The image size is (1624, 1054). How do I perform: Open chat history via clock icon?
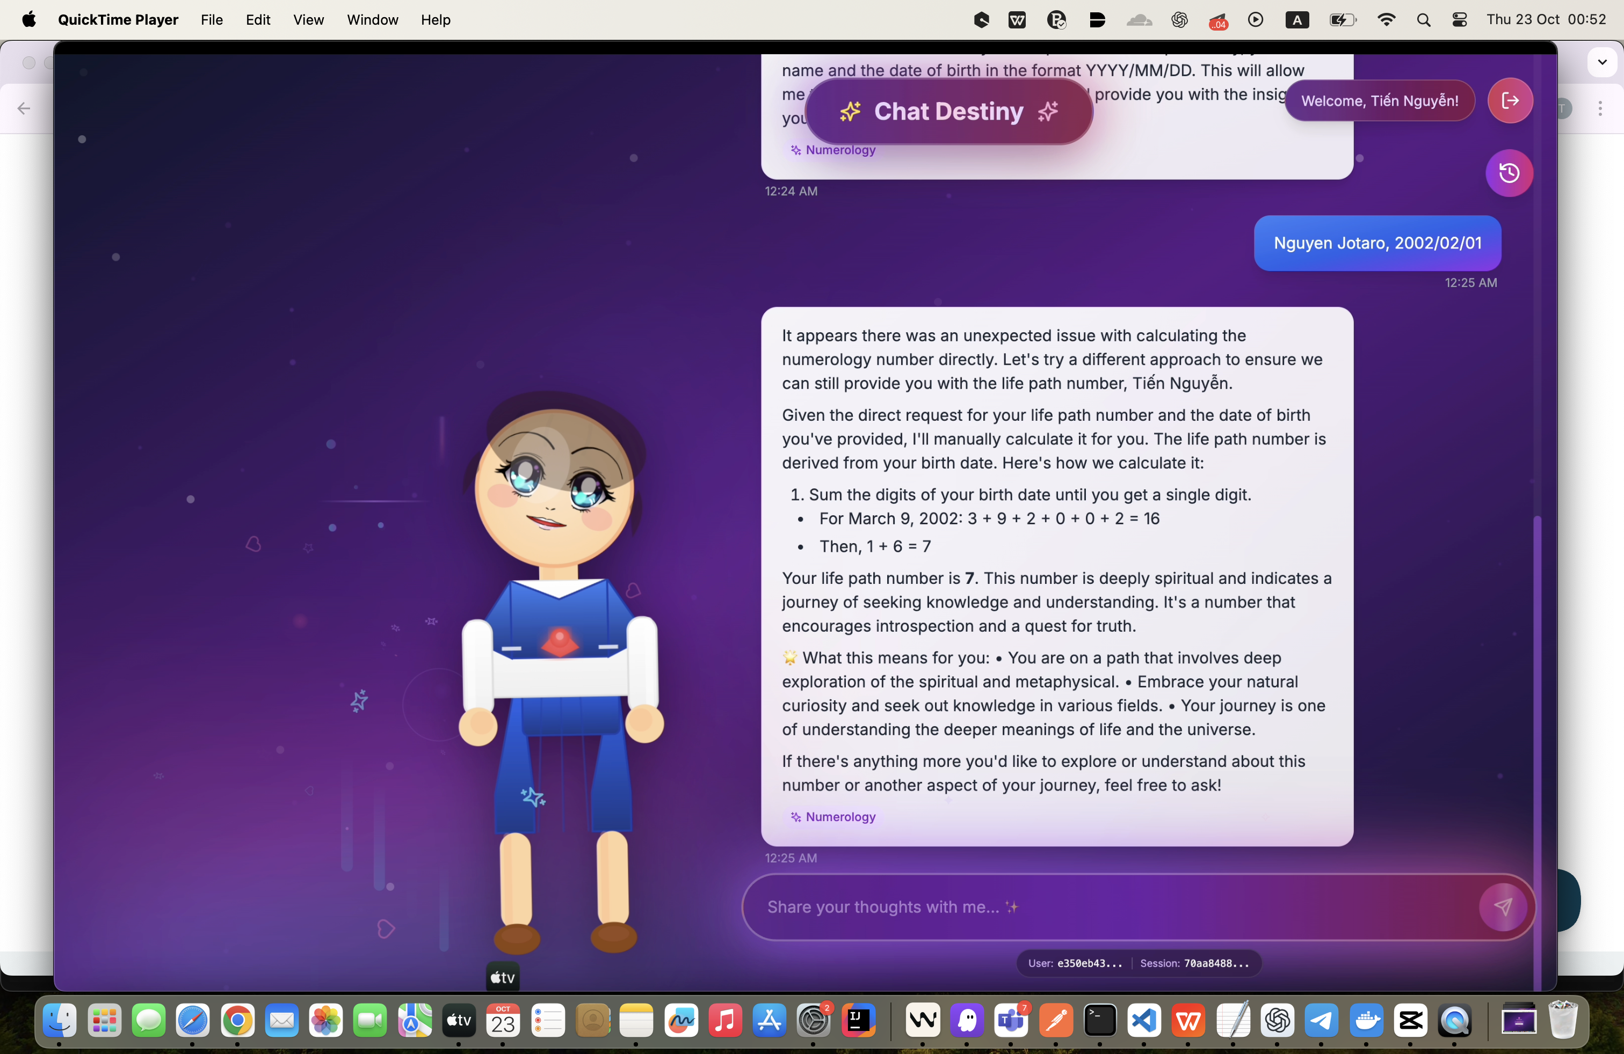pos(1509,173)
